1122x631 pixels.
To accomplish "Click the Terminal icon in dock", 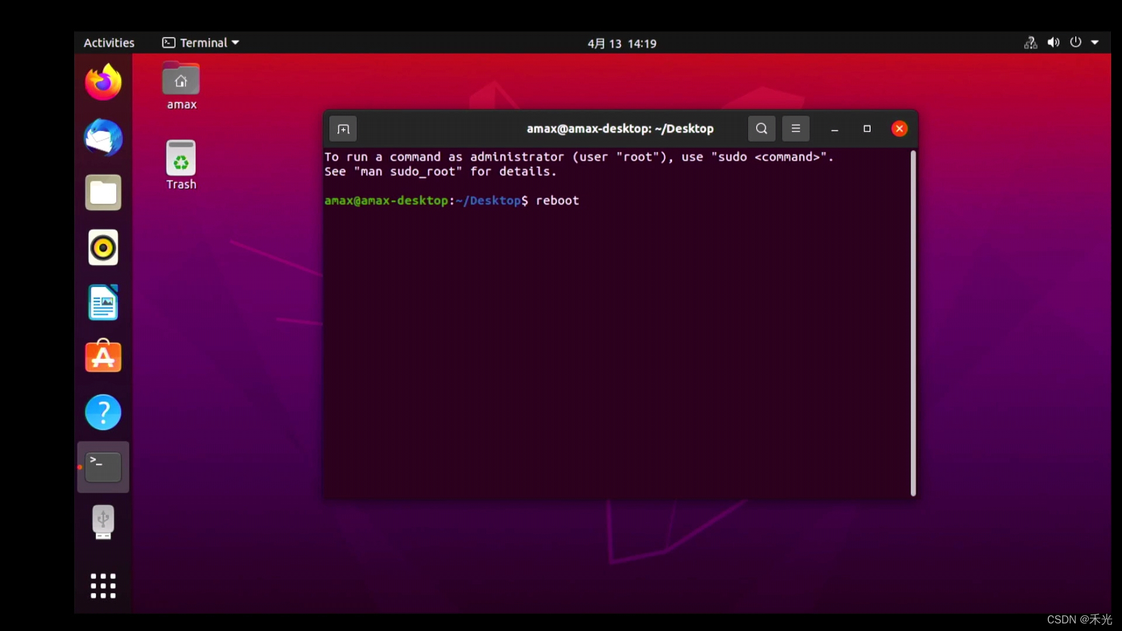I will (x=103, y=467).
